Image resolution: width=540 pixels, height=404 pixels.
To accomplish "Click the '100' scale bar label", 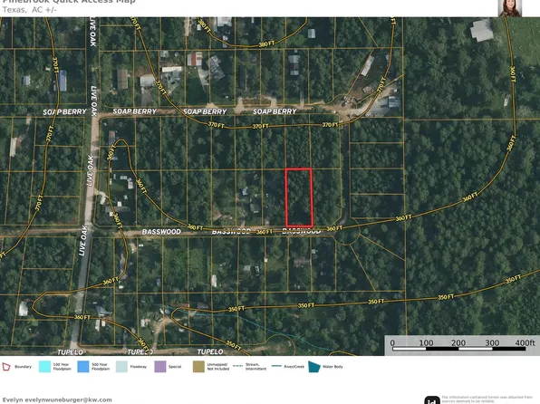I will coord(426,343).
